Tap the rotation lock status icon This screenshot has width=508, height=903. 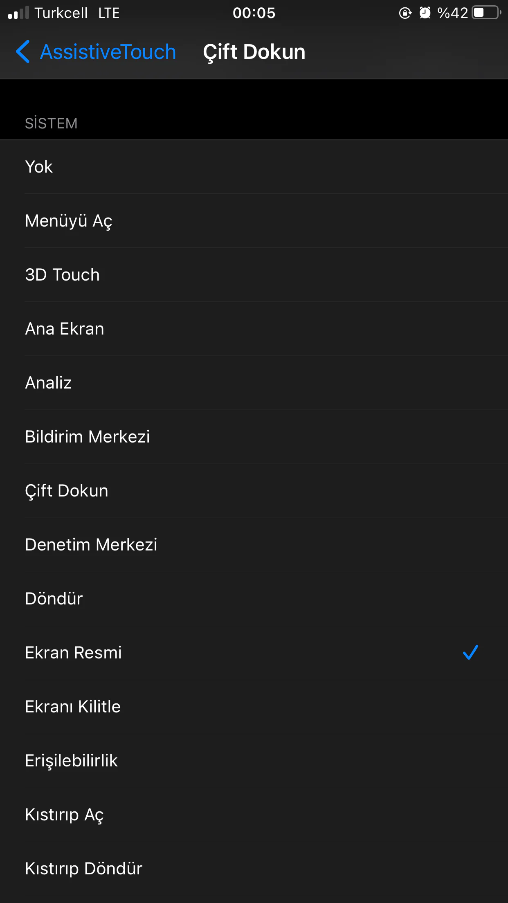click(x=405, y=13)
